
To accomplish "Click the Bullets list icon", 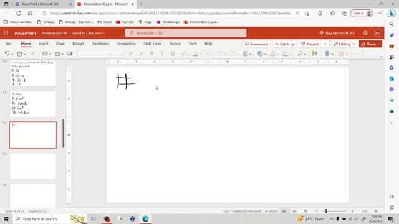I will point(220,54).
